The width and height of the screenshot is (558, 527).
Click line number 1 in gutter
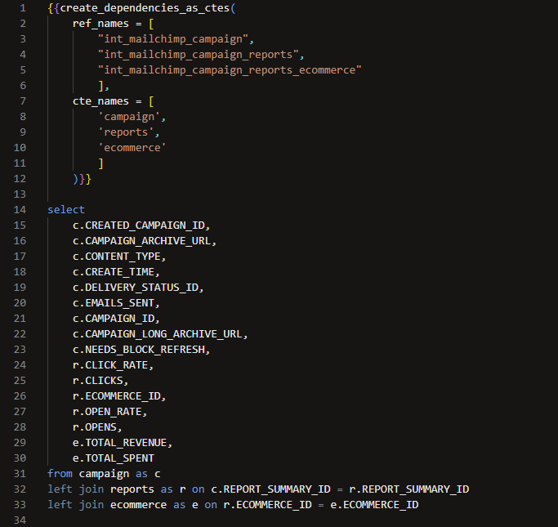pos(23,8)
